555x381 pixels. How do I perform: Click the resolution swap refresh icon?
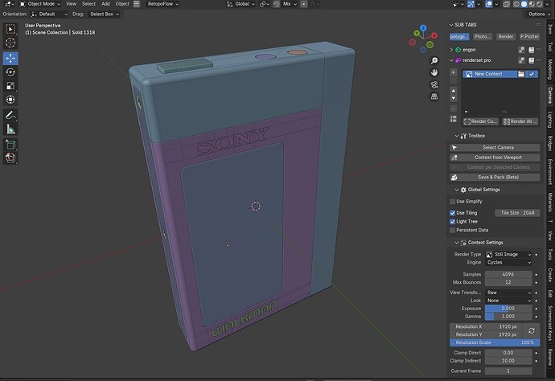click(x=532, y=330)
